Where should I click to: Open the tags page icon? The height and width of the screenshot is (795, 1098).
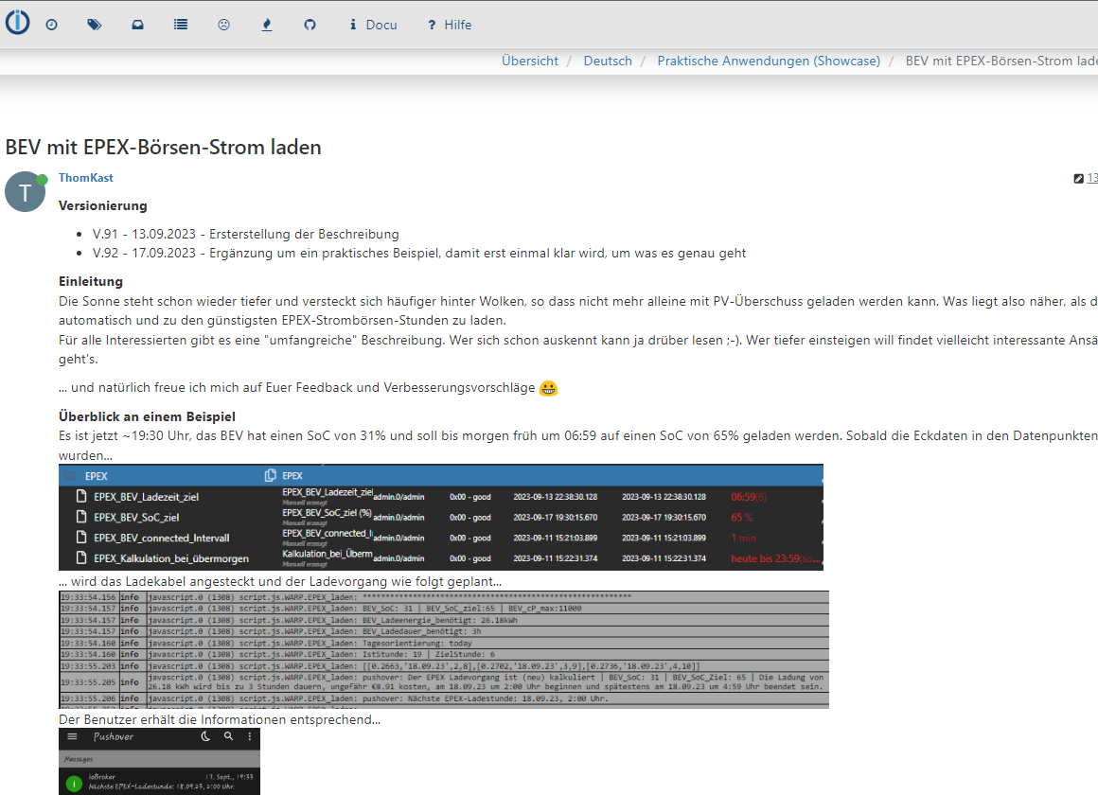coord(95,25)
